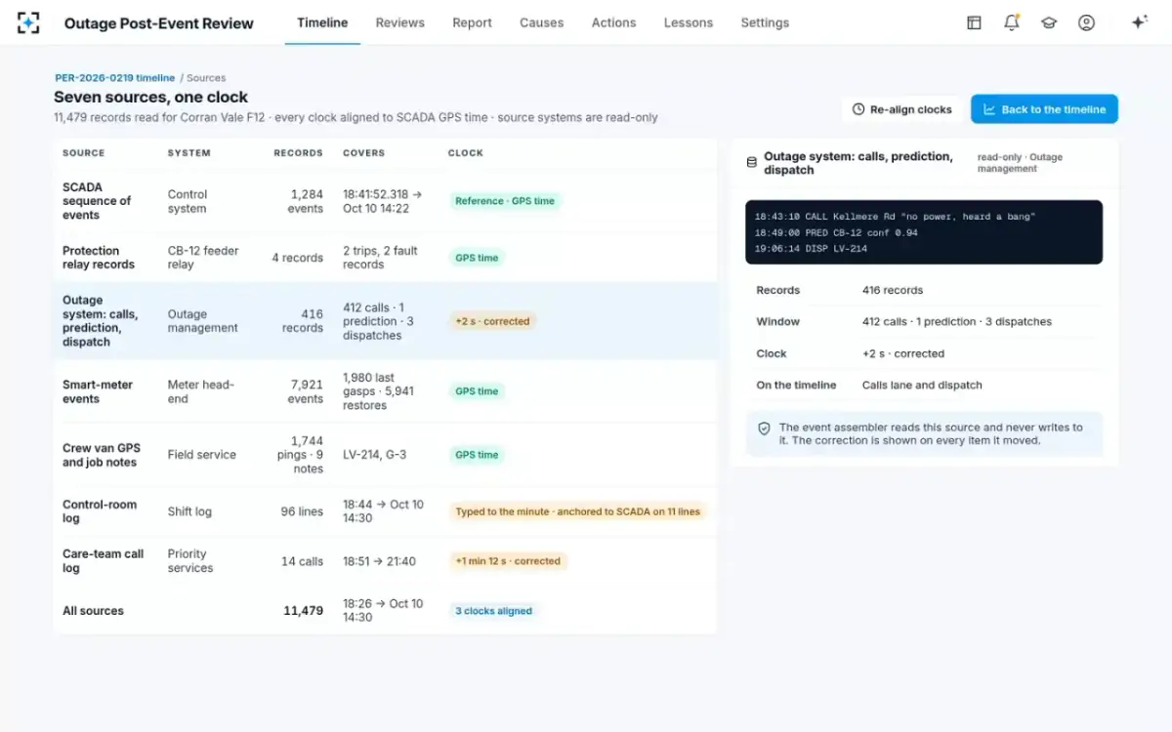The height and width of the screenshot is (732, 1172).
Task: Click the All sources total row
Action: (x=385, y=611)
